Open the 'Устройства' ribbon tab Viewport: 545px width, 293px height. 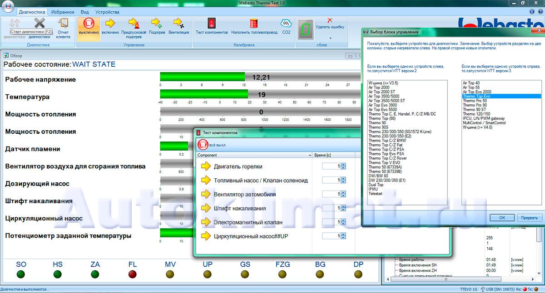coord(108,12)
